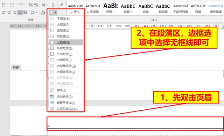Choose 内部横框线(H) menu entry
224x136 pixels.
[x=66, y=66]
